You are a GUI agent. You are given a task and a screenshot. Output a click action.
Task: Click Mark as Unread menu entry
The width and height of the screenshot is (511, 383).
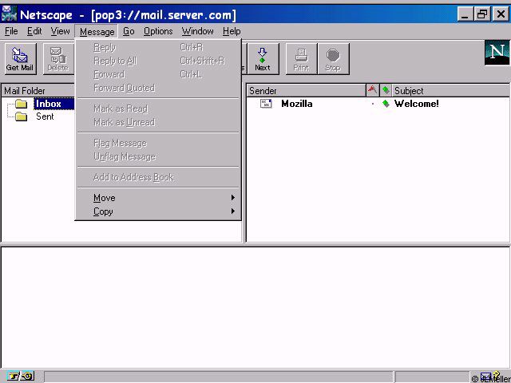(158, 122)
